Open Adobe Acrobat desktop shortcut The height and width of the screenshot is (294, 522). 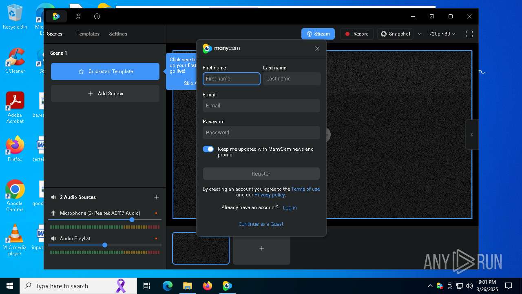[x=15, y=108]
